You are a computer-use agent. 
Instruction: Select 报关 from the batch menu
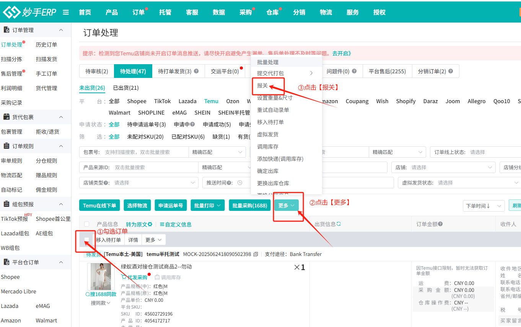(262, 86)
